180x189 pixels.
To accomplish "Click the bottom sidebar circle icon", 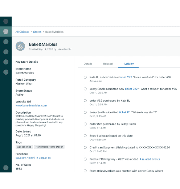I will pyautogui.click(x=6, y=168).
